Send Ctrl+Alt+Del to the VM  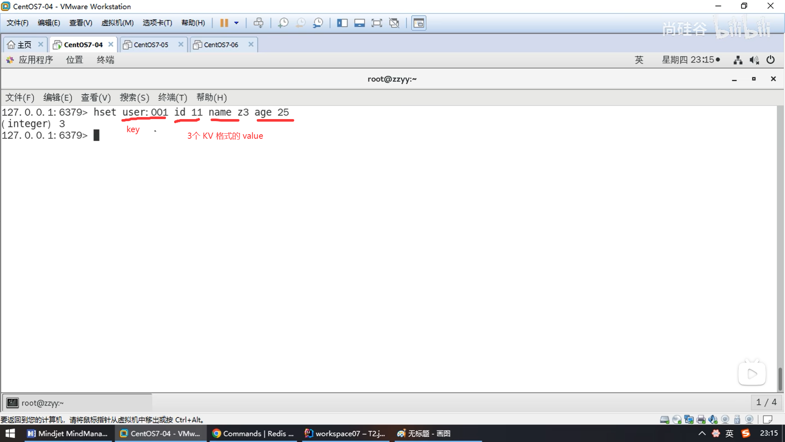[258, 23]
